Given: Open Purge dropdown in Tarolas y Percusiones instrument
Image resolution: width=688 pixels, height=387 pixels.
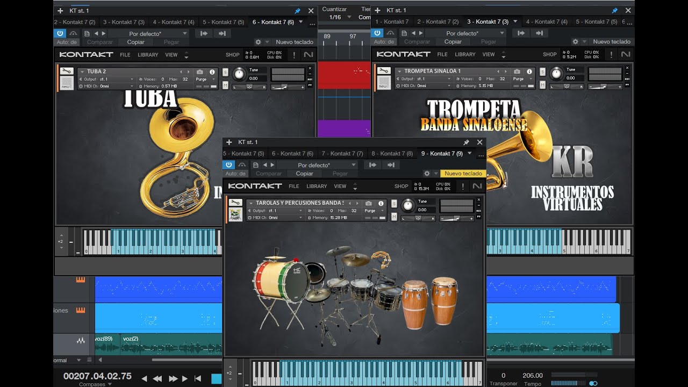Looking at the screenshot, I should tap(374, 211).
